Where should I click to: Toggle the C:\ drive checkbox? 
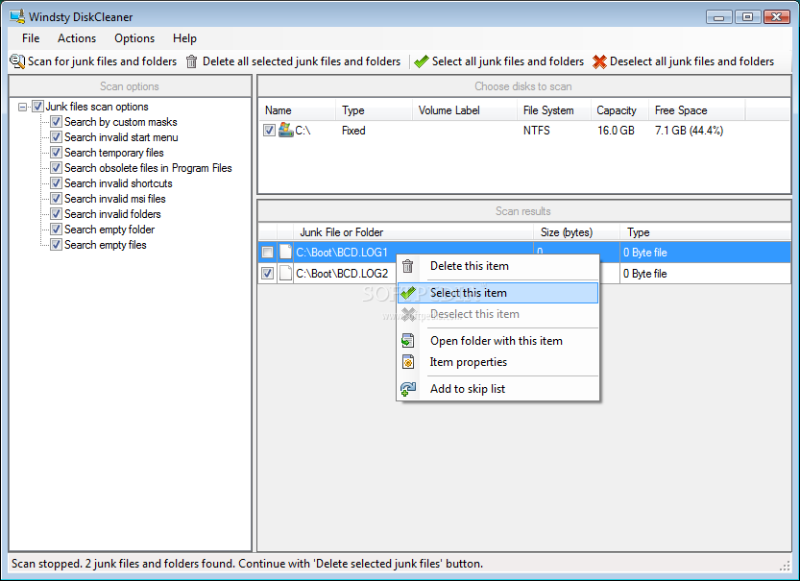coord(269,130)
